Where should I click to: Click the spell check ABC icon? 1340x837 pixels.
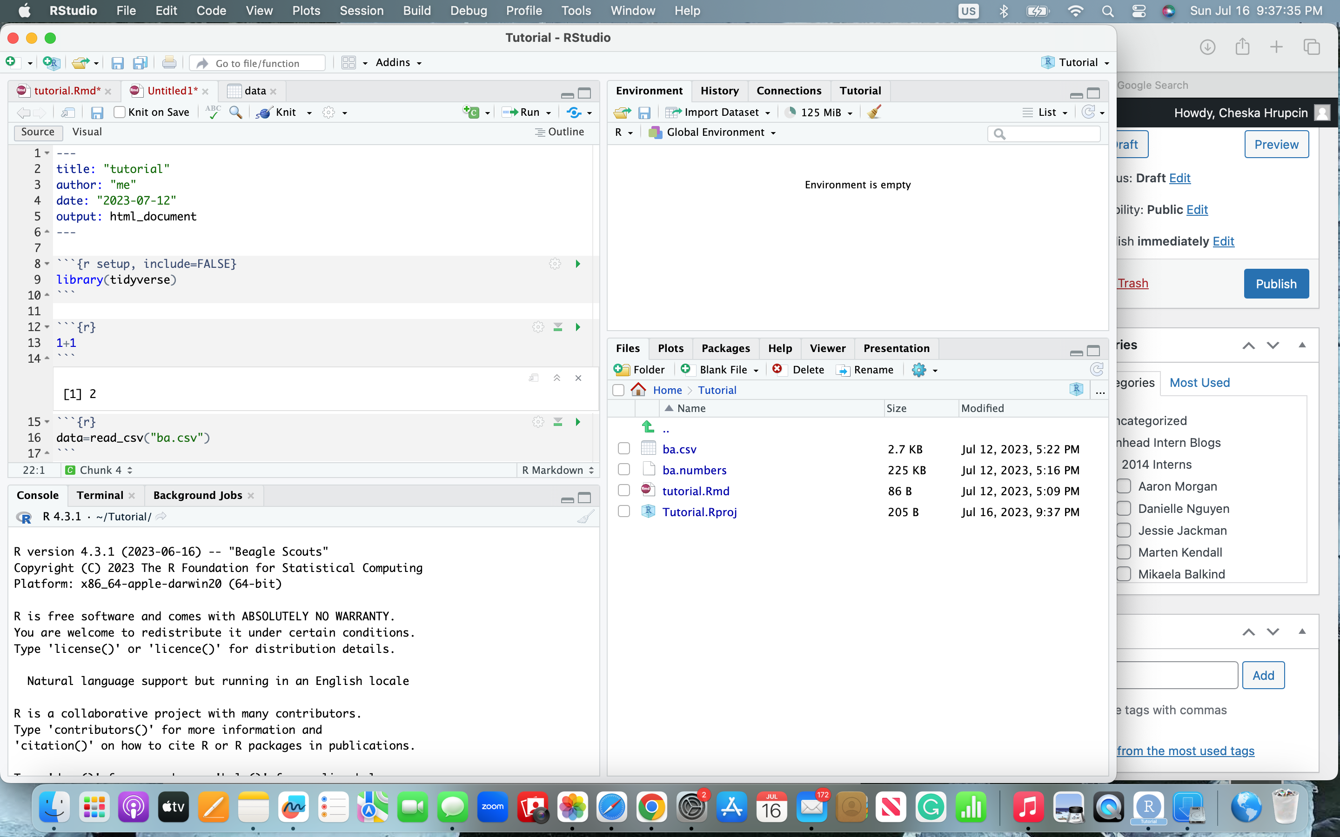213,112
